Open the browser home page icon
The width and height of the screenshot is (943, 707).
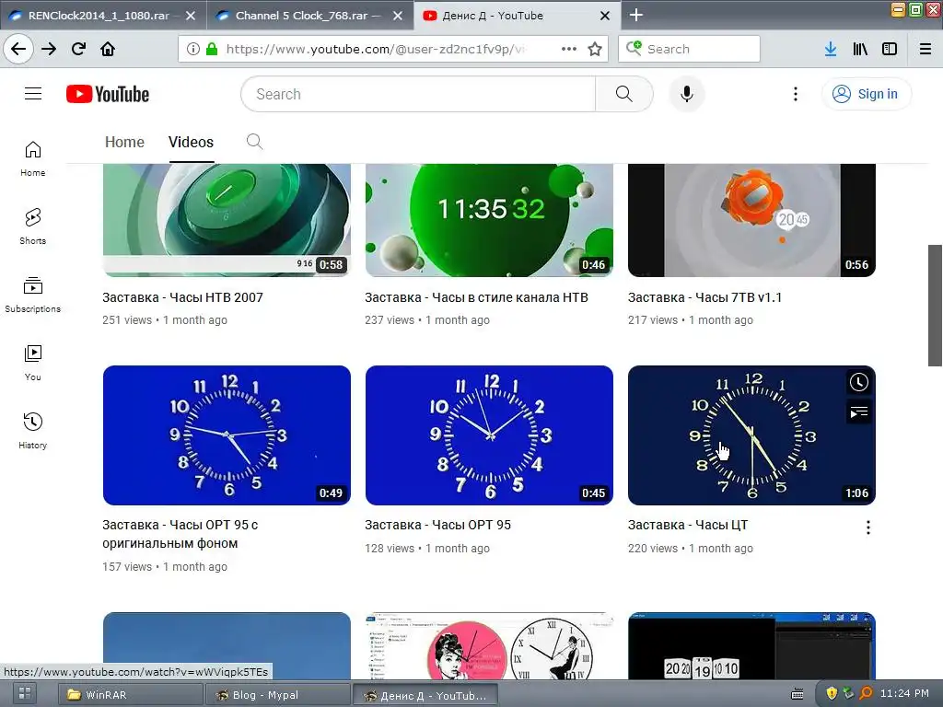click(108, 49)
